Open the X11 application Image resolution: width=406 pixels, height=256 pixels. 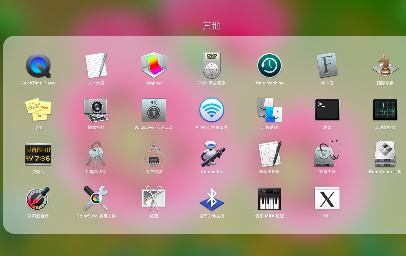(327, 199)
